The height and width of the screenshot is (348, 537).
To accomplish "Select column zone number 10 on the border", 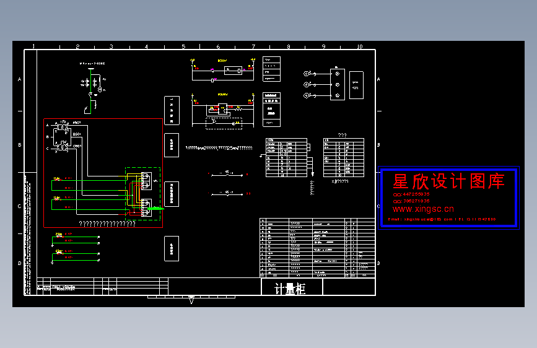I will [x=360, y=46].
